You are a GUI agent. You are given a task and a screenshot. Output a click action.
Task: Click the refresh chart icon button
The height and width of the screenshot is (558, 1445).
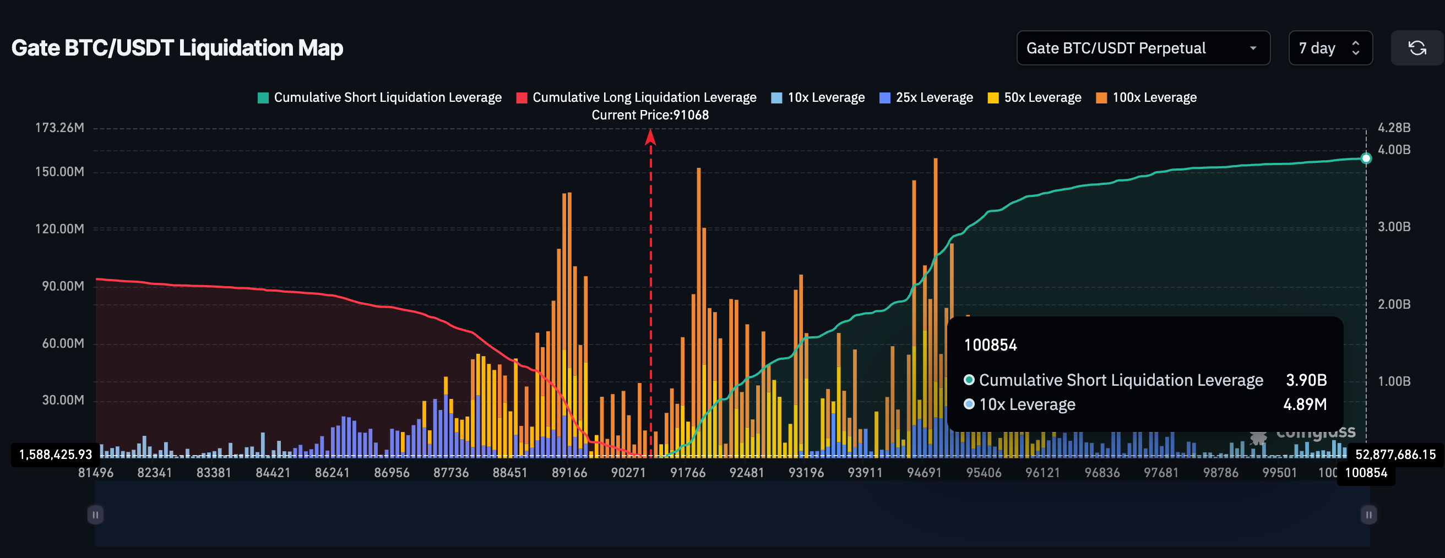(x=1417, y=48)
